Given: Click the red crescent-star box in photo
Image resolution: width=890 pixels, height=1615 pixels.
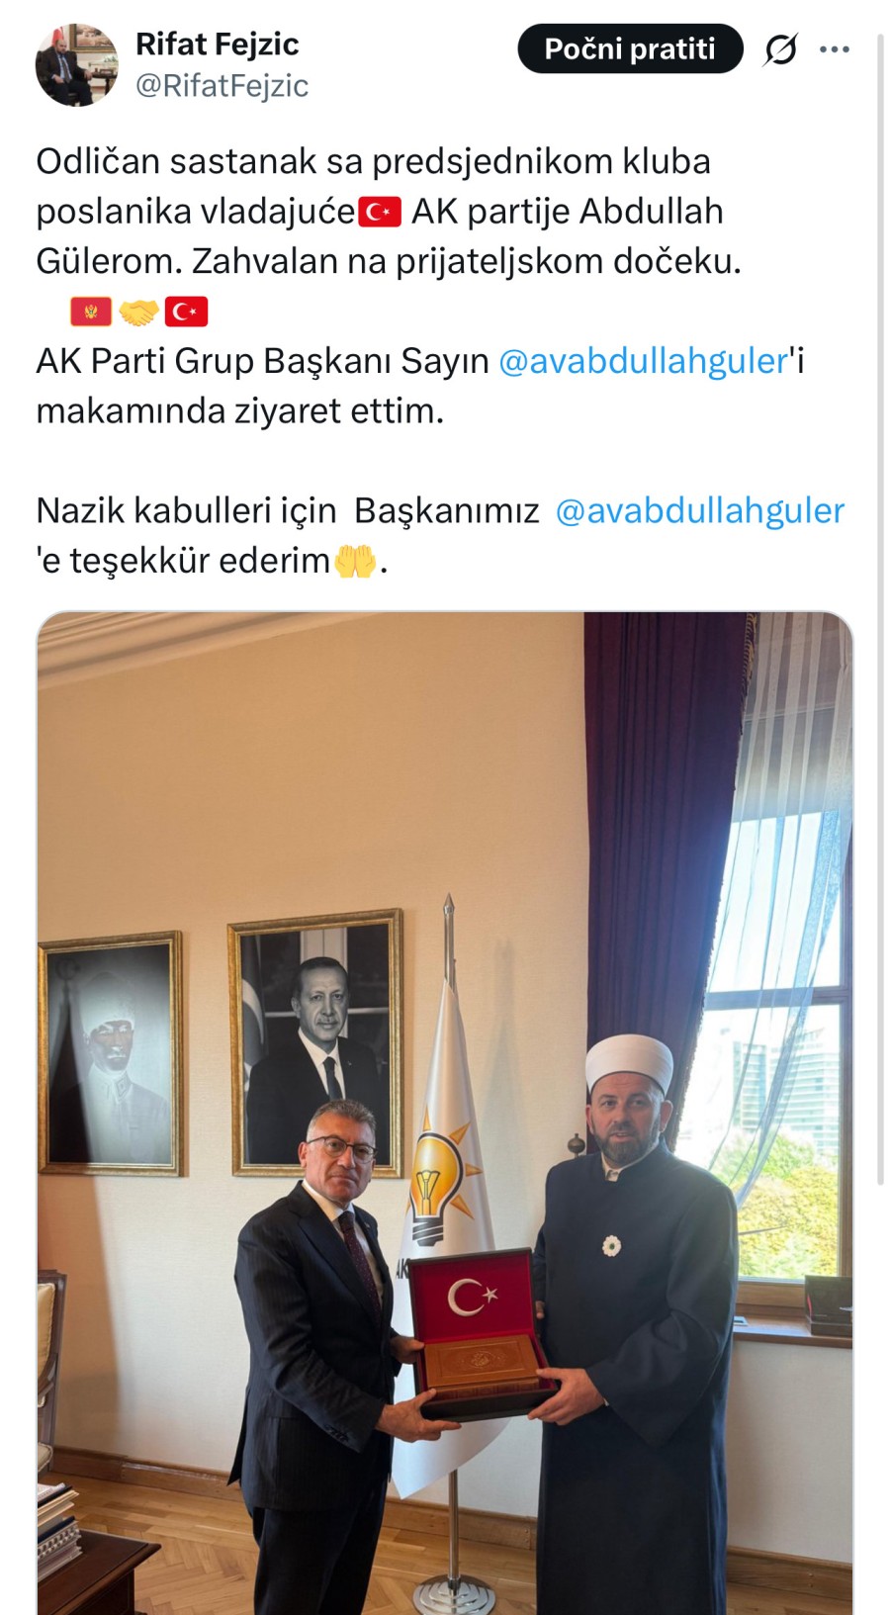Looking at the screenshot, I should point(476,1301).
